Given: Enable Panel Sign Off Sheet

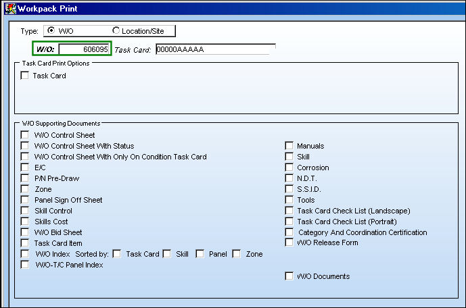Looking at the screenshot, I should (24, 200).
